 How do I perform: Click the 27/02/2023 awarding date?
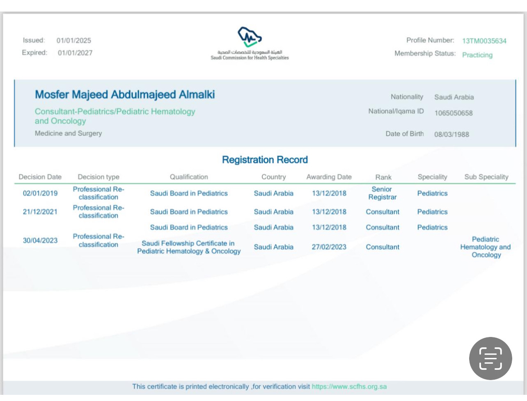[x=329, y=247]
